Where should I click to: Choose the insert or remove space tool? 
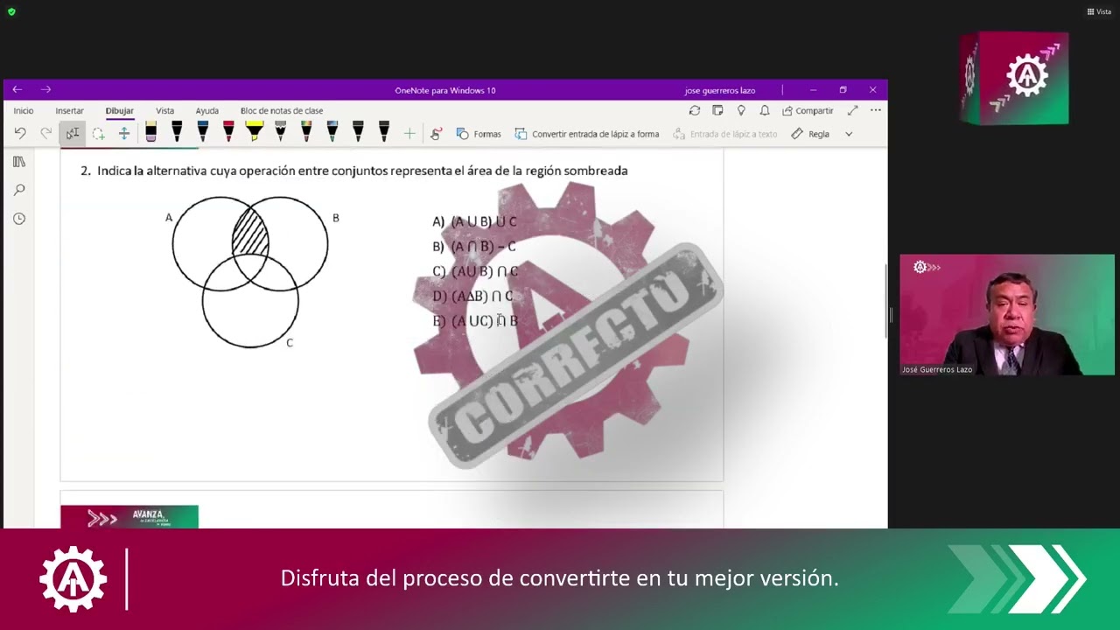(124, 134)
